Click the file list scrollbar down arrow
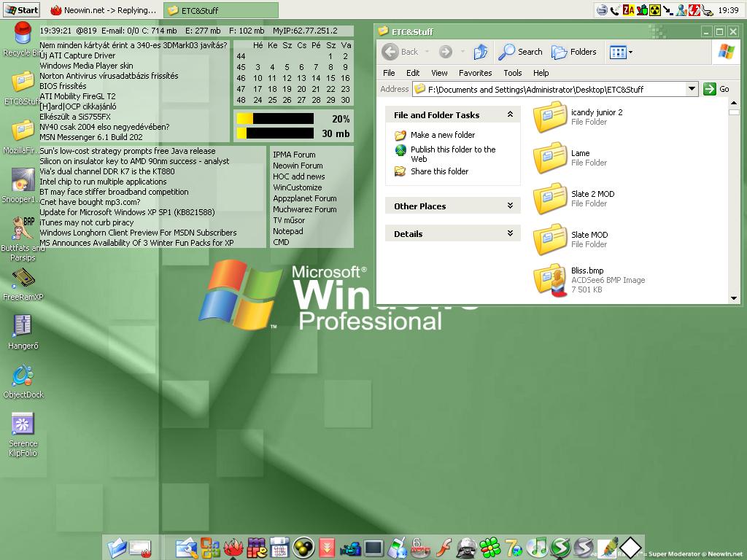Screen dimensions: 747x560 (x=734, y=298)
